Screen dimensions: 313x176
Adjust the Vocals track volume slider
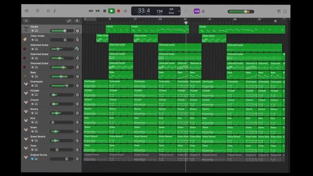click(x=62, y=31)
